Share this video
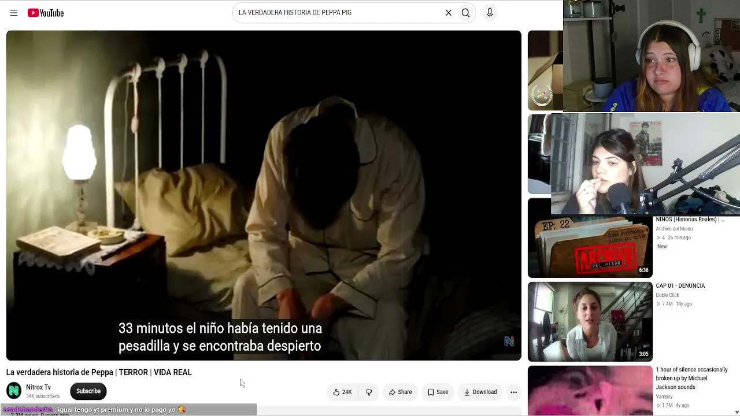Viewport: 740px width, 416px height. tap(400, 392)
